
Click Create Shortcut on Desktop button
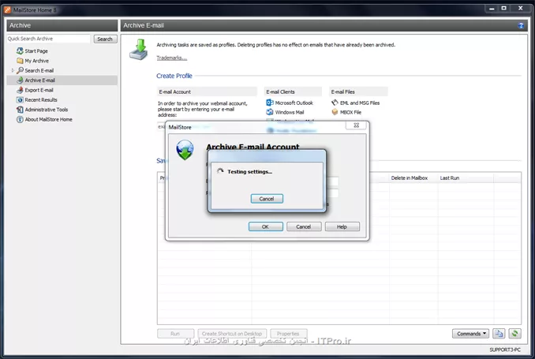point(232,334)
